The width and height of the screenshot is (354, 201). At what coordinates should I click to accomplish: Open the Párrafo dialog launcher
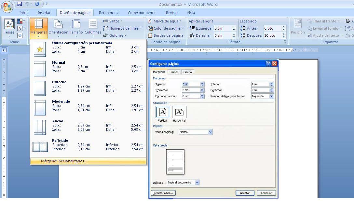285,42
